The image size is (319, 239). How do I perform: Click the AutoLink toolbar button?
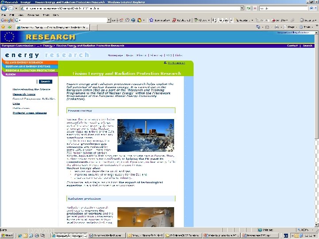point(244,20)
